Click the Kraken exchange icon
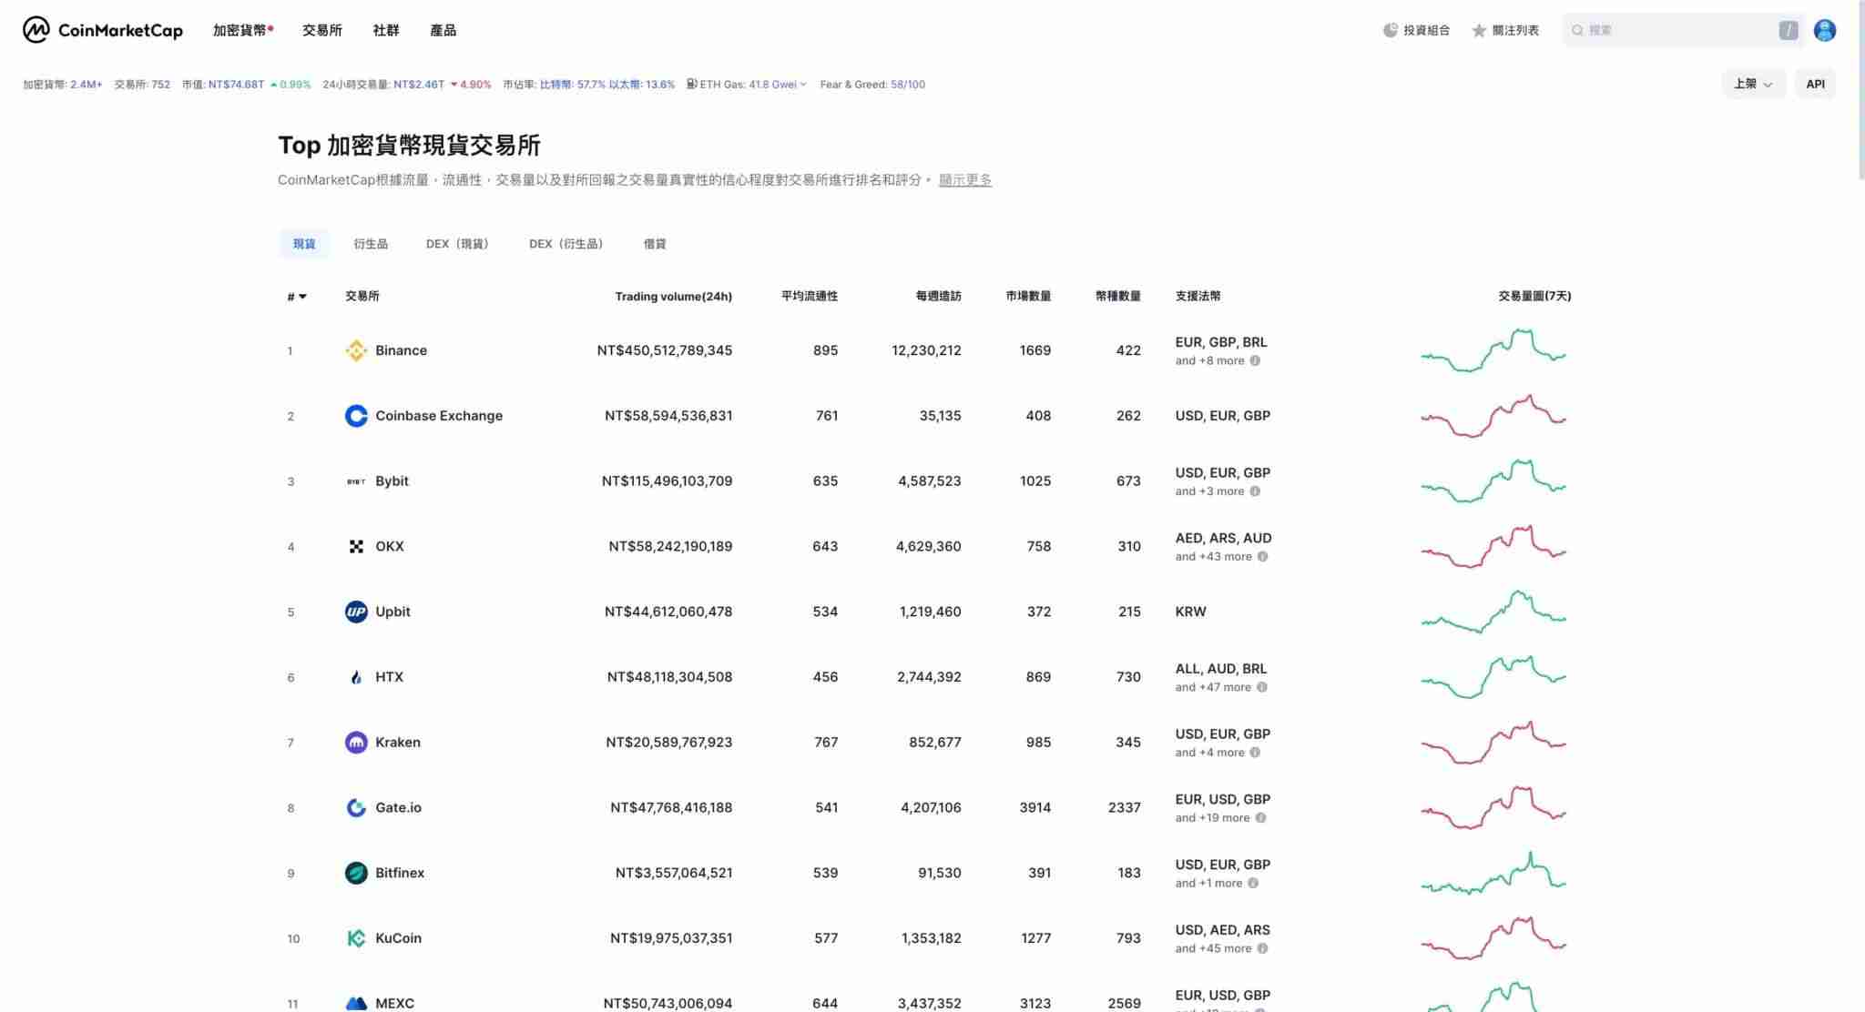This screenshot has width=1865, height=1012. (x=356, y=742)
